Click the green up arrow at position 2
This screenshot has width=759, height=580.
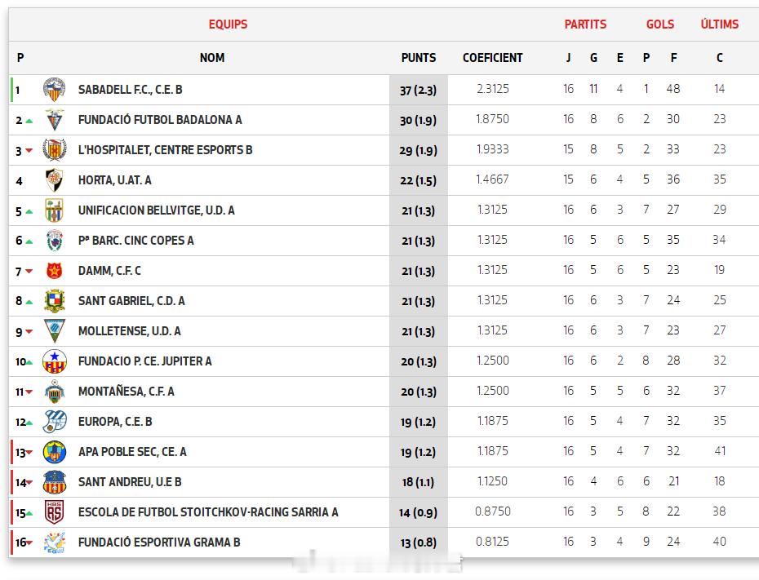pyautogui.click(x=29, y=121)
